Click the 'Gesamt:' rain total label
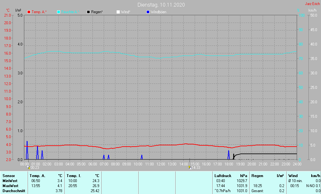Image resolution: width=321 pixels, height=194 pixels. click(x=258, y=191)
